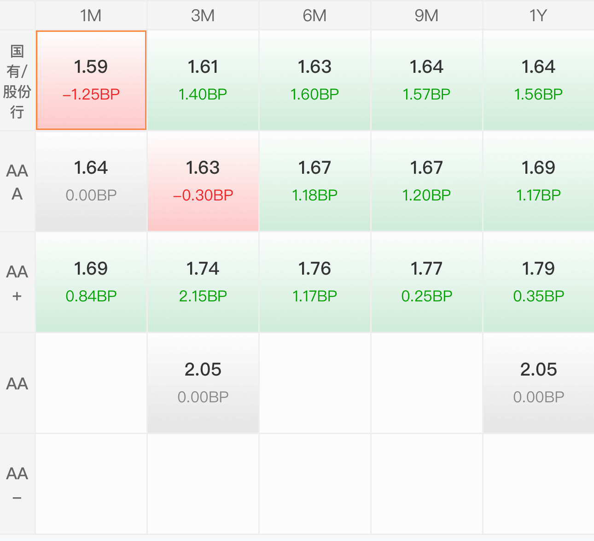Select the 6M tenor header
The image size is (594, 541).
tap(314, 16)
